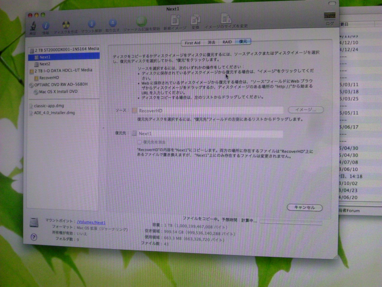Switch to the RAID tab

(x=227, y=42)
